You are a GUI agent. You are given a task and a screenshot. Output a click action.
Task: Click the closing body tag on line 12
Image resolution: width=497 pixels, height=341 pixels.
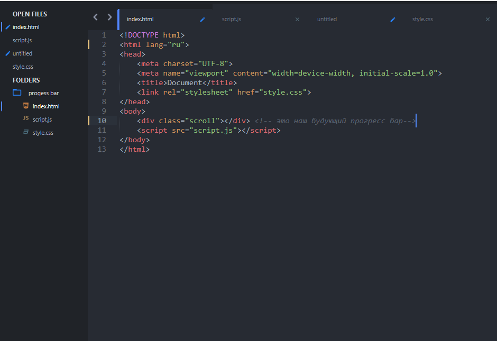tap(134, 140)
